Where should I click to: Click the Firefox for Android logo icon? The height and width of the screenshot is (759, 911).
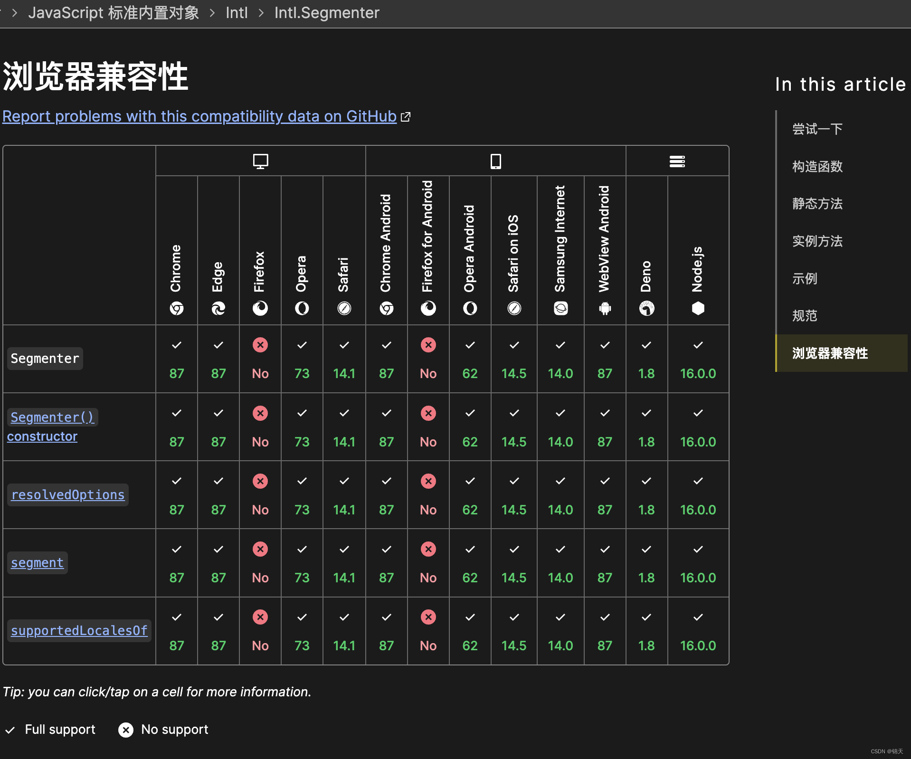[428, 309]
